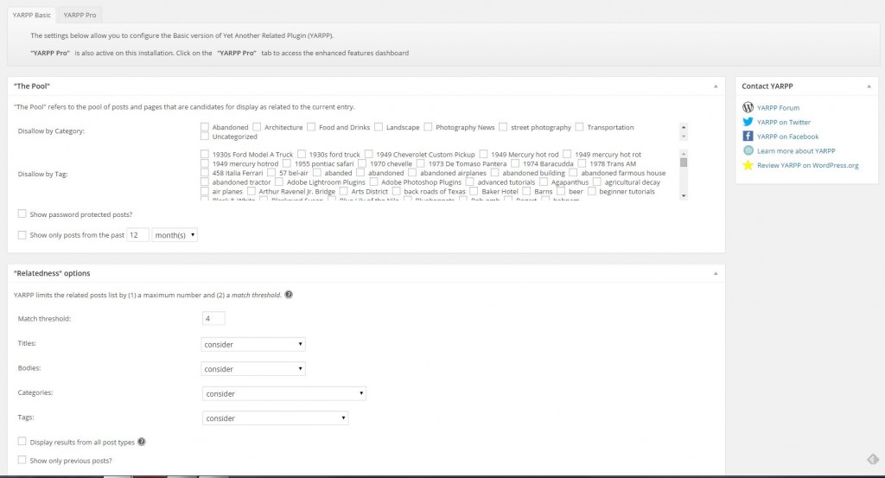
Task: Click the Match threshold input field
Action: point(213,318)
